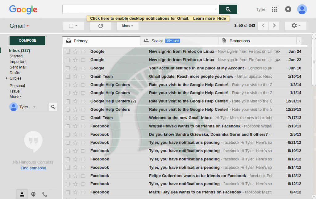Star the Gmail Team 1/10/14 email

tap(75, 76)
